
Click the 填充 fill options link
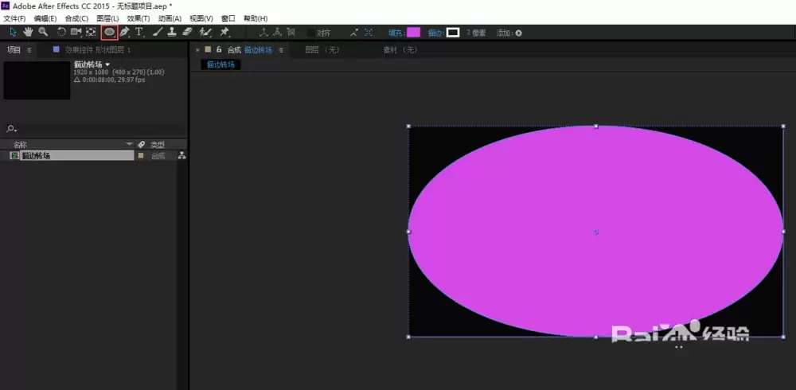(x=397, y=33)
